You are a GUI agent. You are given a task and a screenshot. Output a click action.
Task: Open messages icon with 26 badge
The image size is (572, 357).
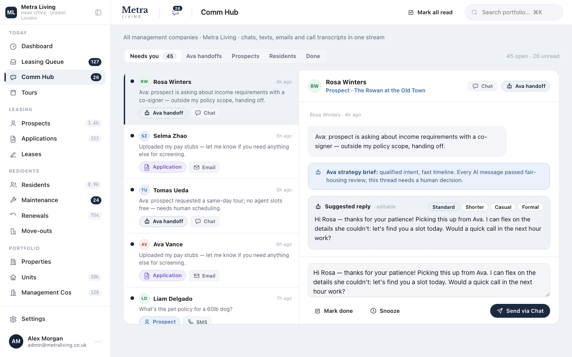pyautogui.click(x=176, y=12)
